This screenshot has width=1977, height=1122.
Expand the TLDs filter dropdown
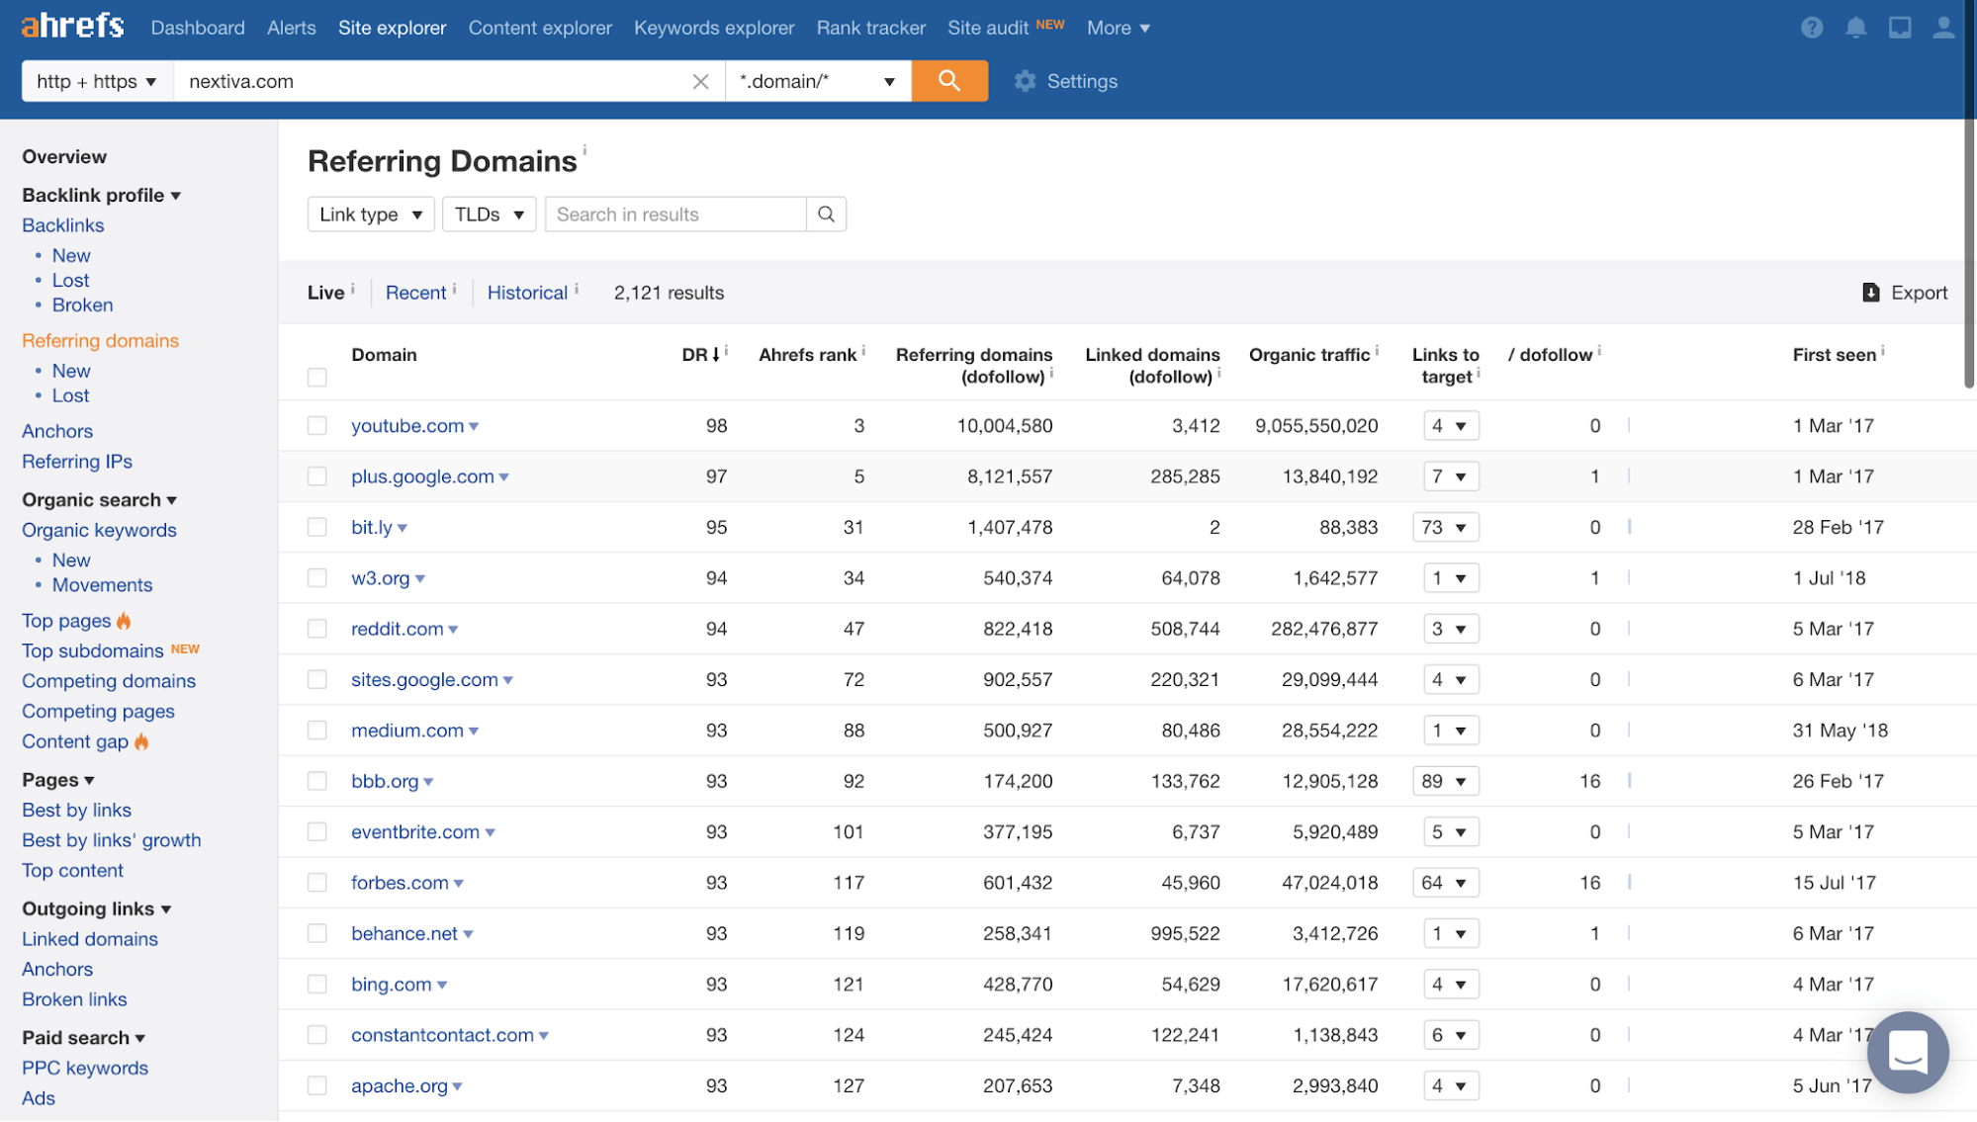(489, 215)
